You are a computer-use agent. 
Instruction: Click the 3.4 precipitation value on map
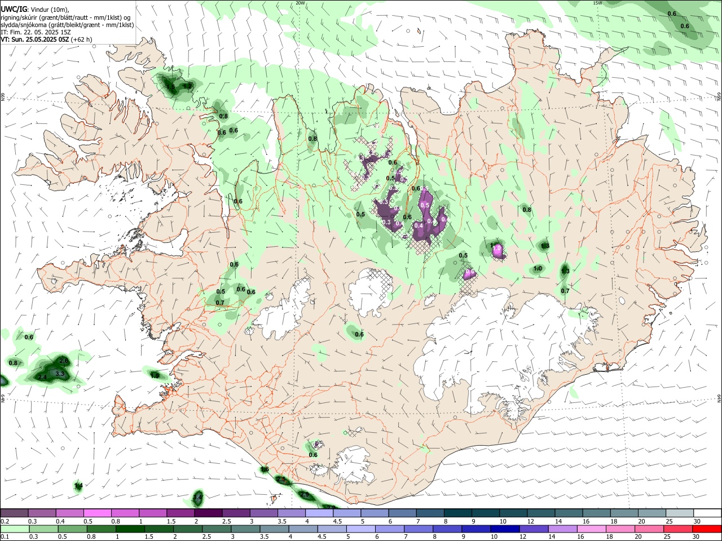[x=197, y=498]
